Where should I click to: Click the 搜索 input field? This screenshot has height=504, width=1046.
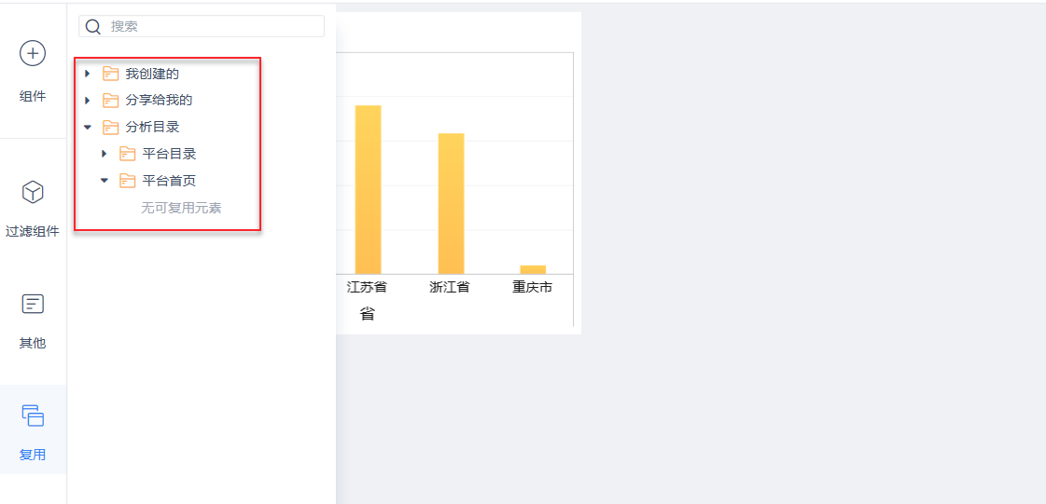pyautogui.click(x=213, y=27)
